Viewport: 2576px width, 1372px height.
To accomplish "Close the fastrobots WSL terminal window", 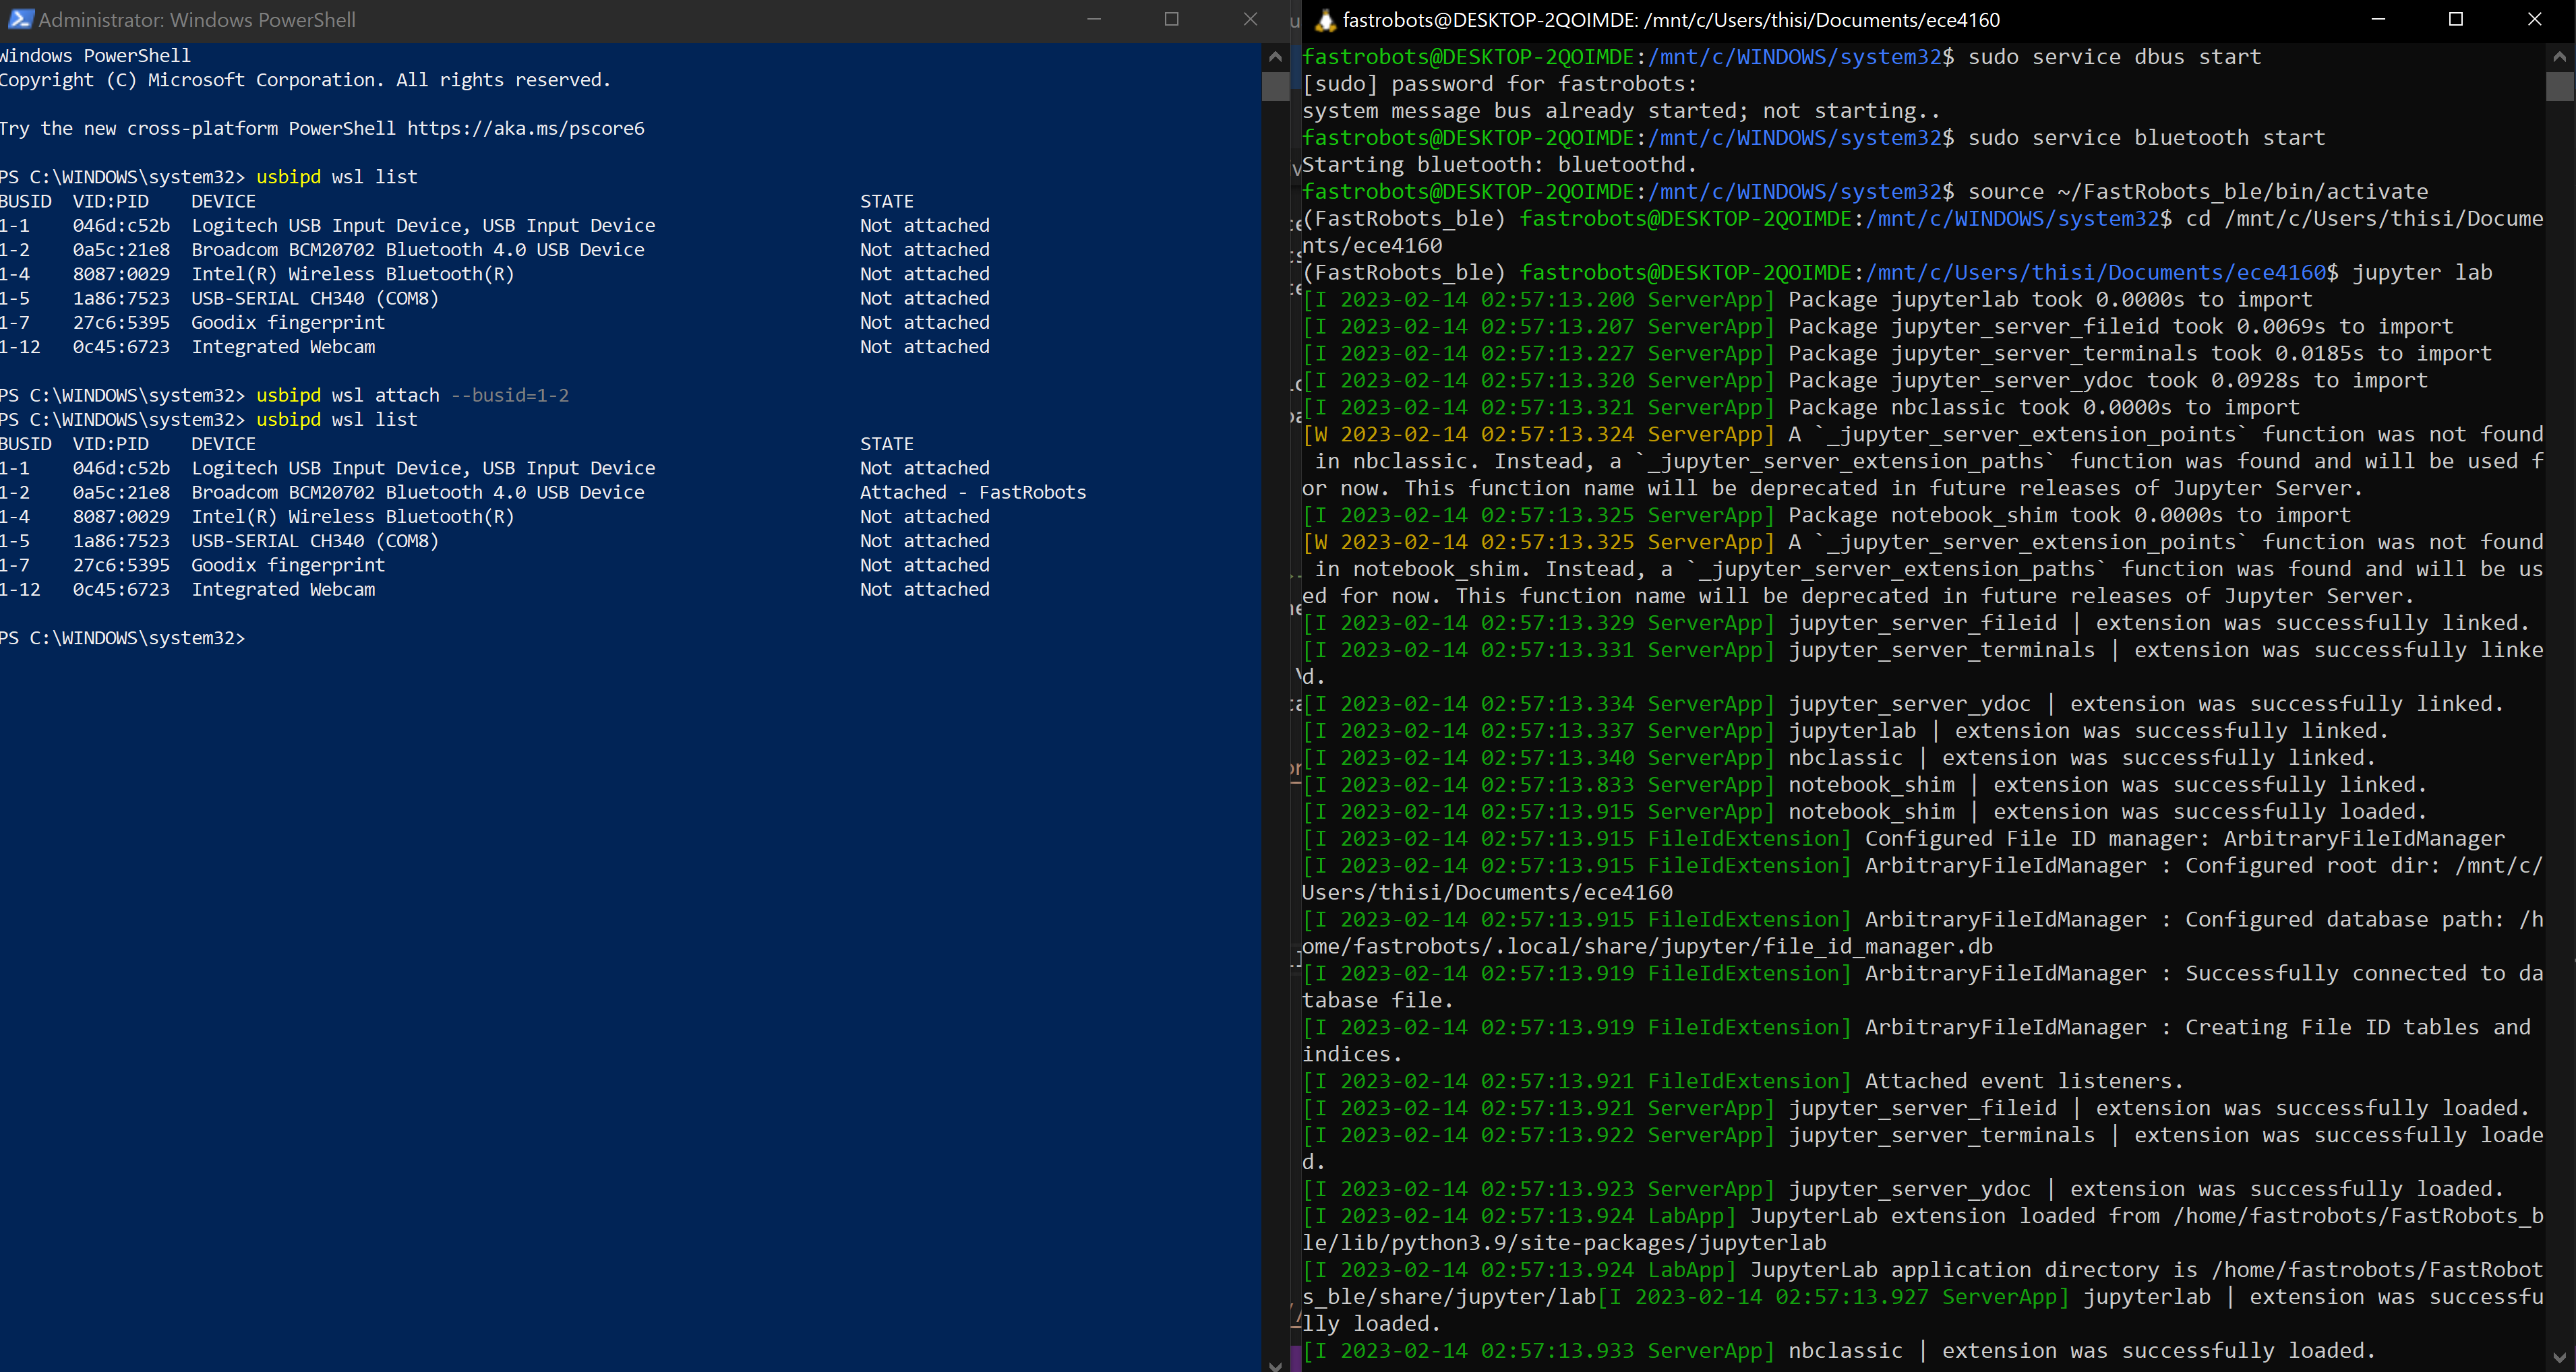I will (2534, 19).
